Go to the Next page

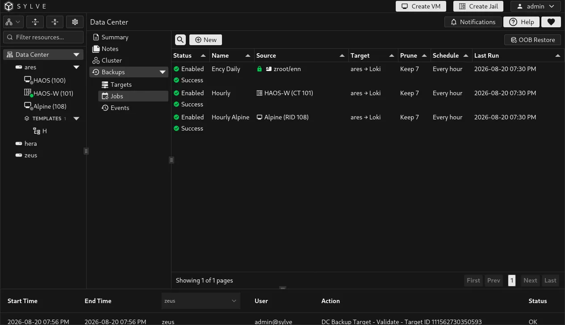pyautogui.click(x=530, y=280)
